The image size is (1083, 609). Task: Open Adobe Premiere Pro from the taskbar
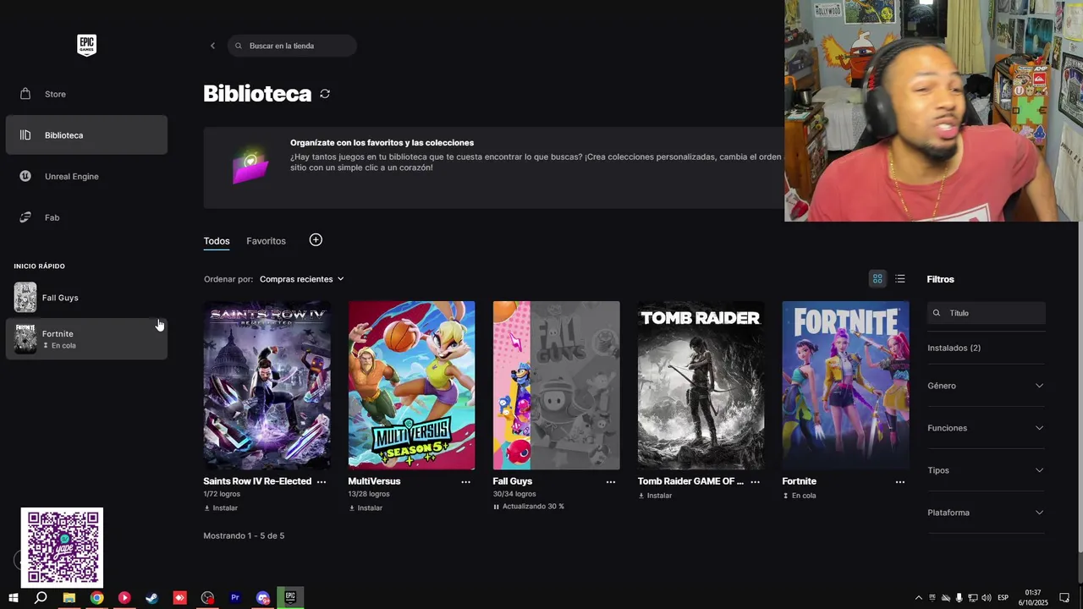click(235, 598)
